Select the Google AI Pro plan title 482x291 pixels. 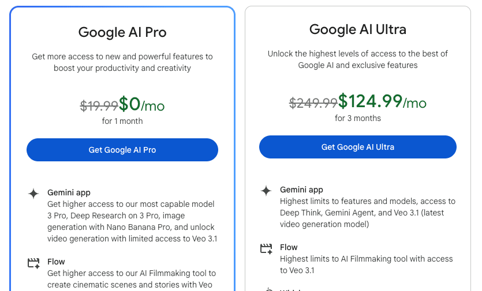coord(122,32)
